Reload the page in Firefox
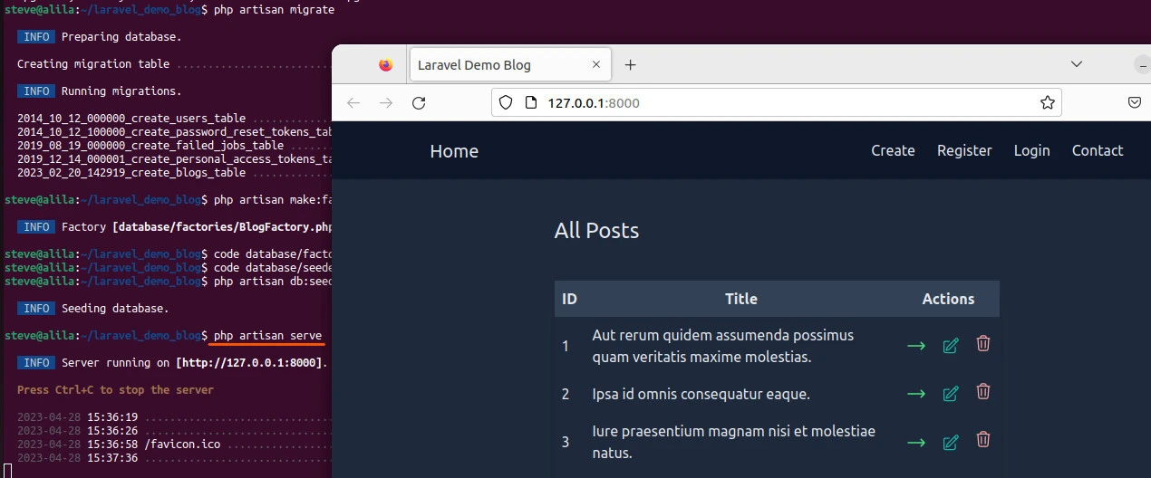 click(419, 103)
